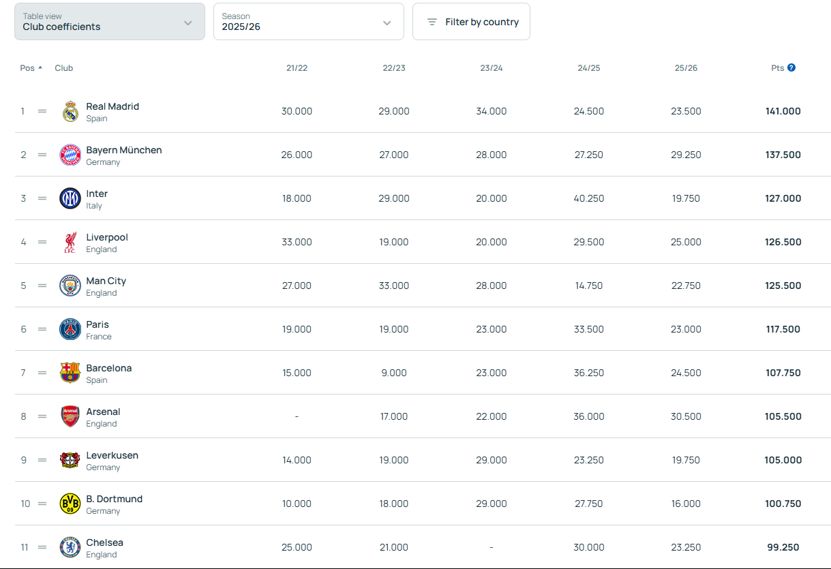Select Real Madrid's 141.000 points total

[x=783, y=111]
